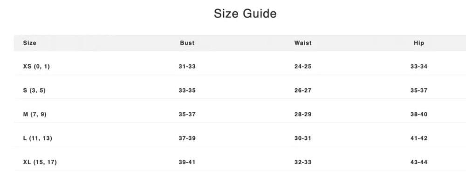Screen dimensions: 466x186
Task: Select the Hip column header
Action: [419, 43]
